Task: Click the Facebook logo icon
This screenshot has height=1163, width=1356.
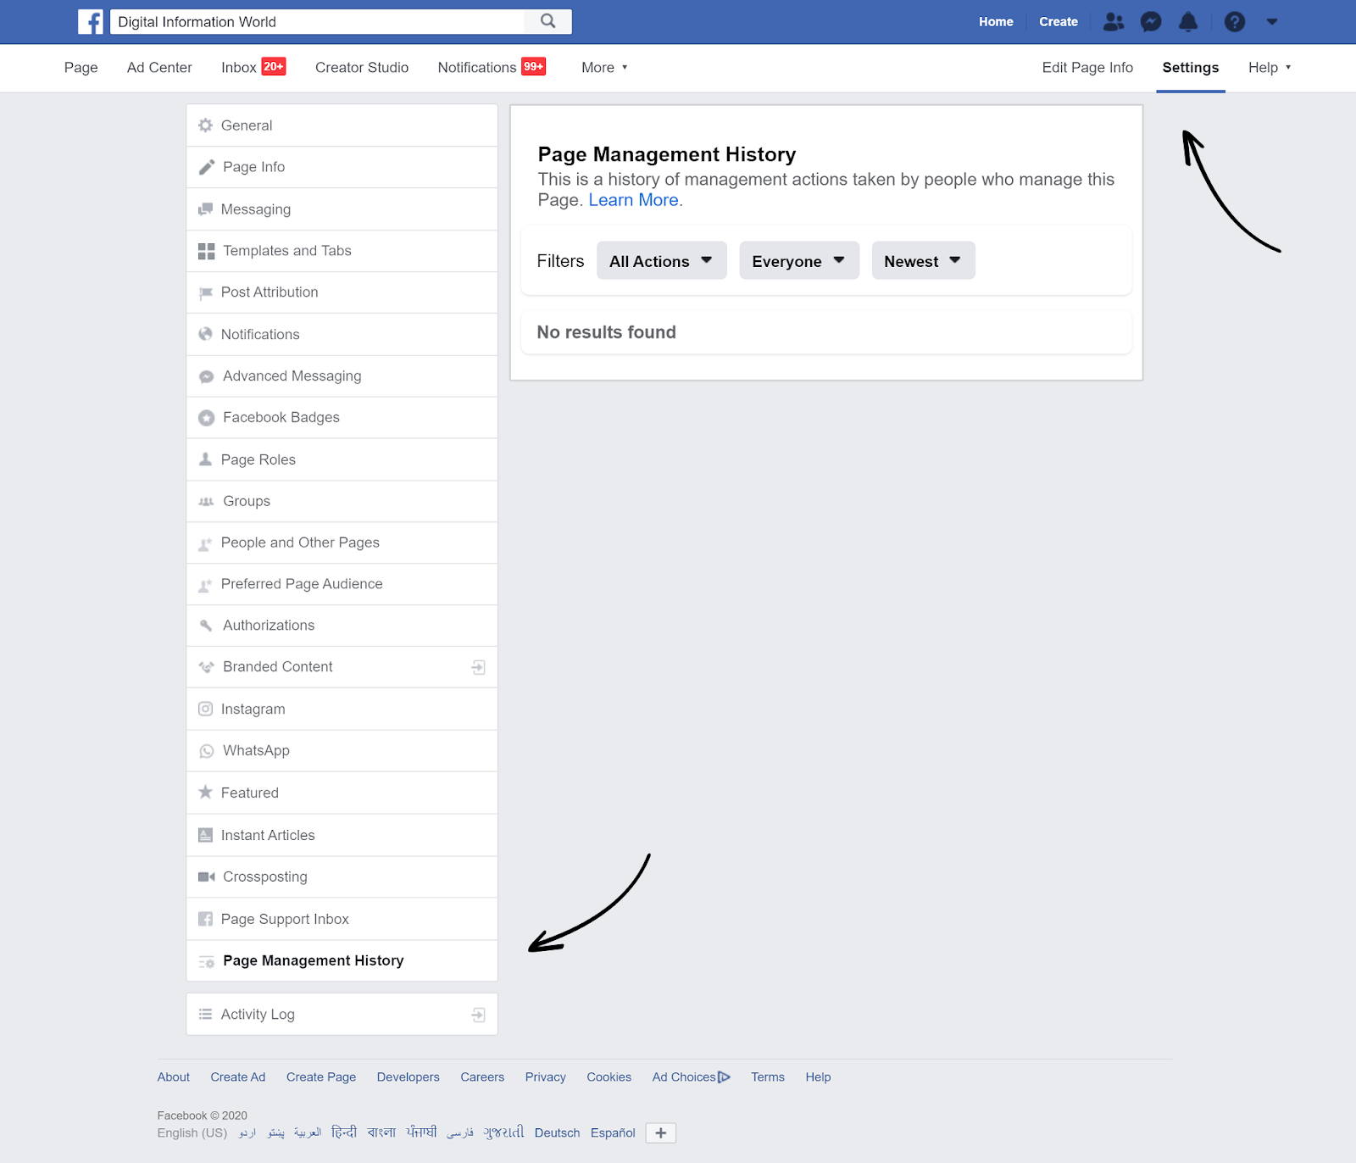Action: [x=90, y=21]
